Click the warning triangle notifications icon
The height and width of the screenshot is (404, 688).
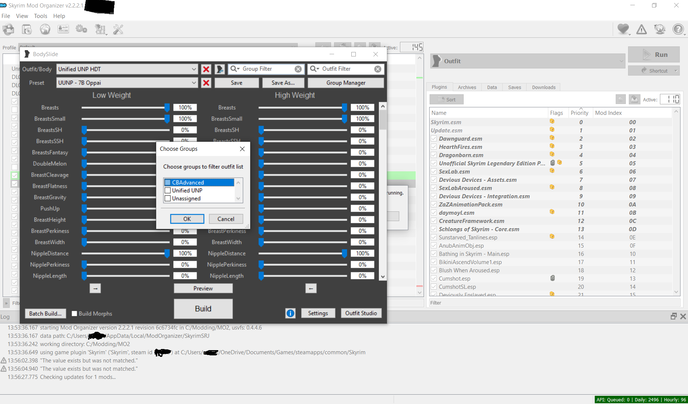(x=642, y=29)
